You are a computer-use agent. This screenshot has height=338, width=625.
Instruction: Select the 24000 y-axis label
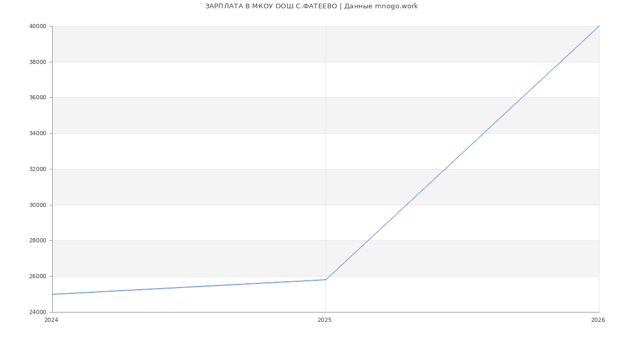[38, 313]
